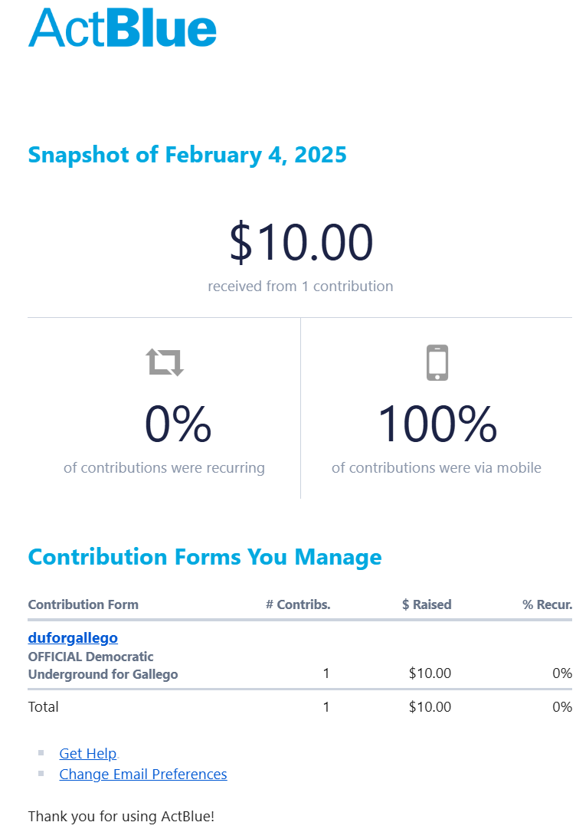Click the Snapshot of February 4, 2025 heading
The image size is (576, 832).
pyautogui.click(x=187, y=155)
